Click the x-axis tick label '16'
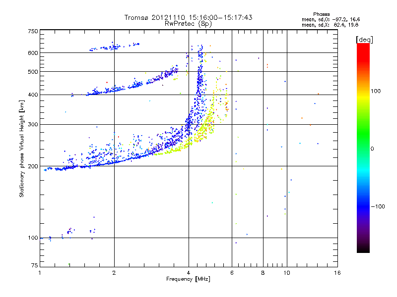This screenshot has height=297, width=397. 337,273
